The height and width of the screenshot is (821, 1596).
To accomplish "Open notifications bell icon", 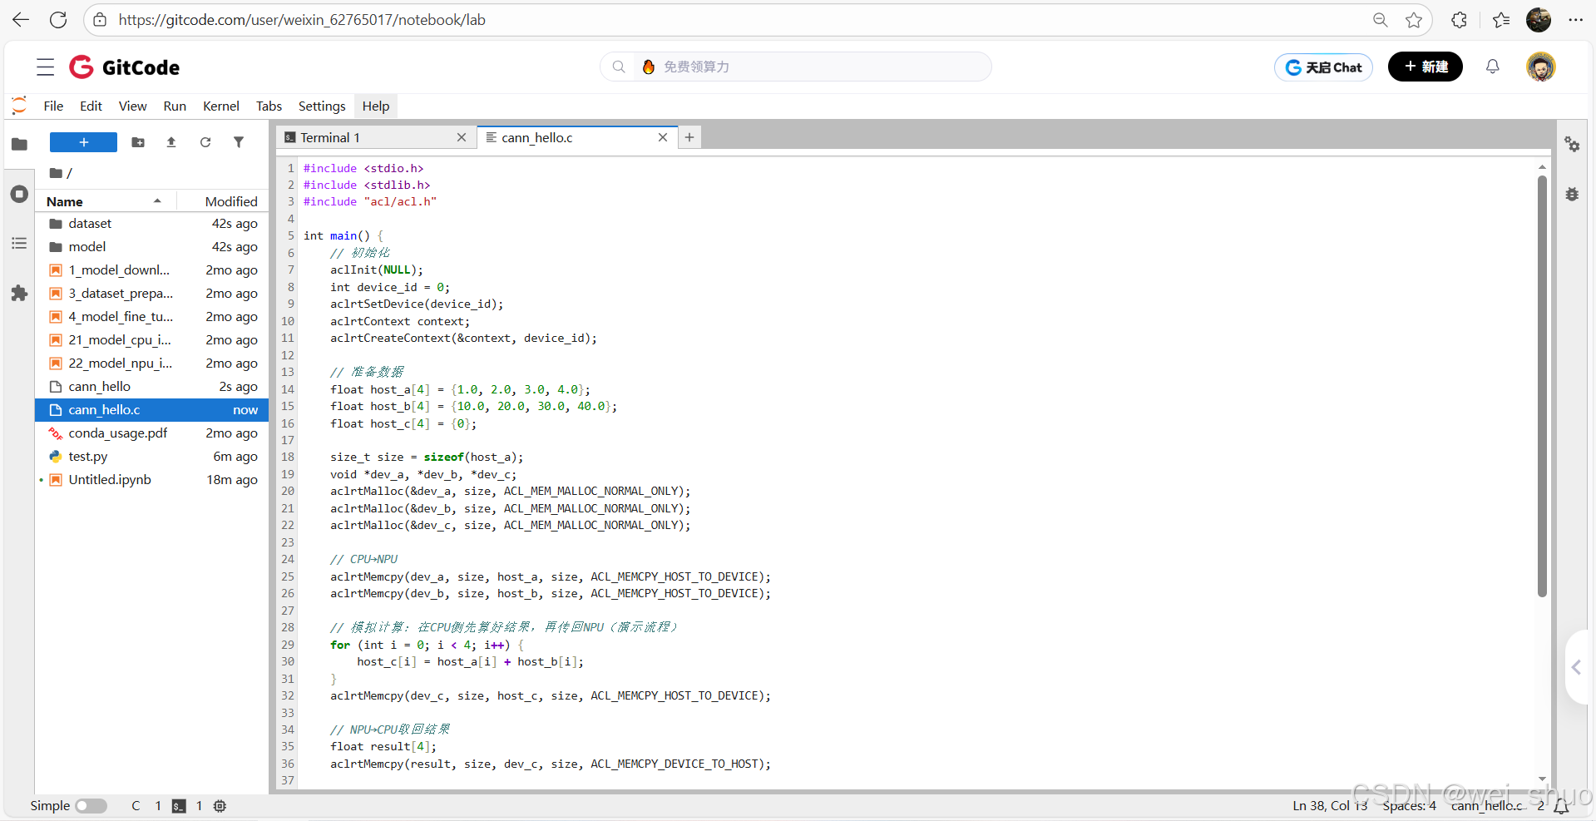I will [x=1493, y=67].
